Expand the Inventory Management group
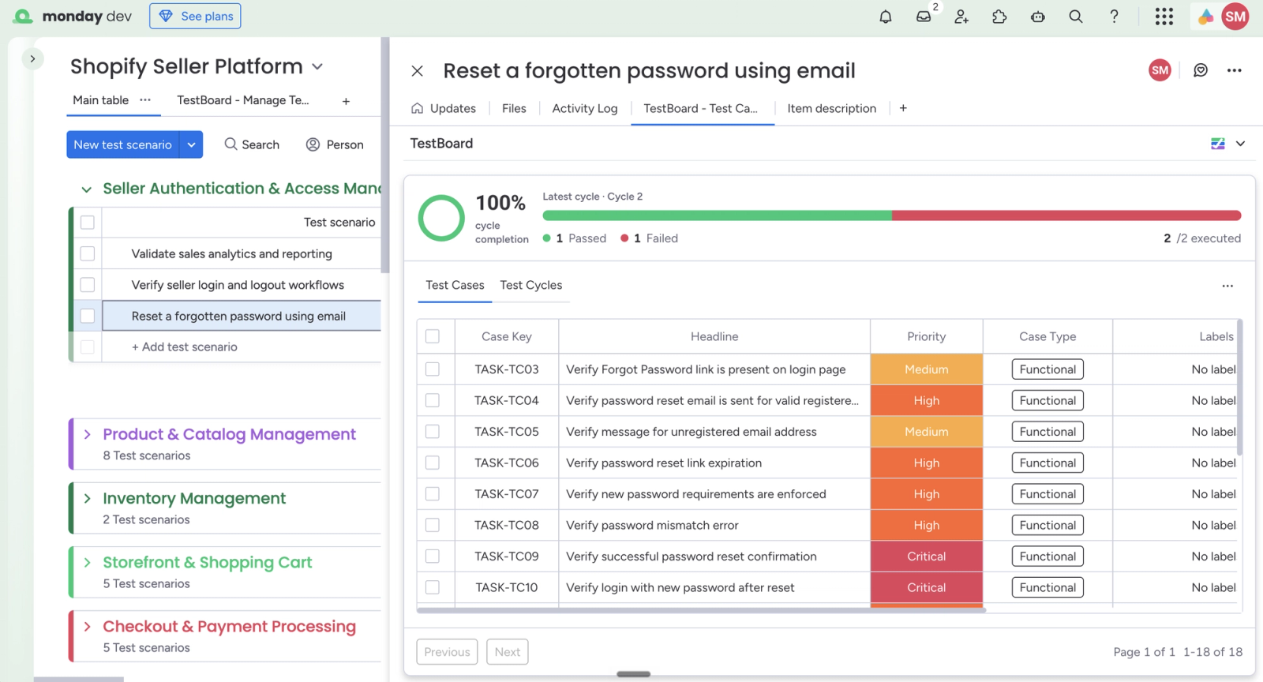 coord(88,498)
